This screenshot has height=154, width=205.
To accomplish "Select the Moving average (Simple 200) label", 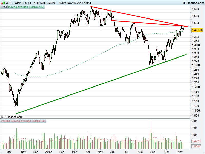I will coord(26,7).
